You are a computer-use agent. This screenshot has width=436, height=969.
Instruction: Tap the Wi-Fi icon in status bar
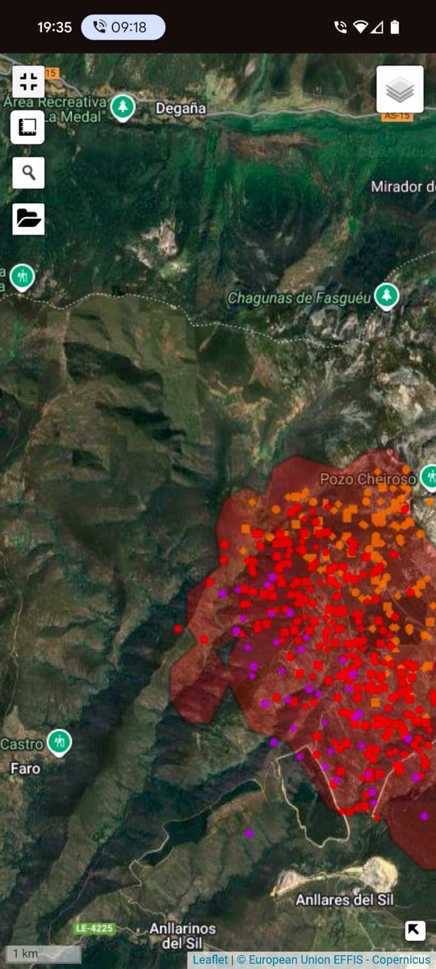(358, 27)
